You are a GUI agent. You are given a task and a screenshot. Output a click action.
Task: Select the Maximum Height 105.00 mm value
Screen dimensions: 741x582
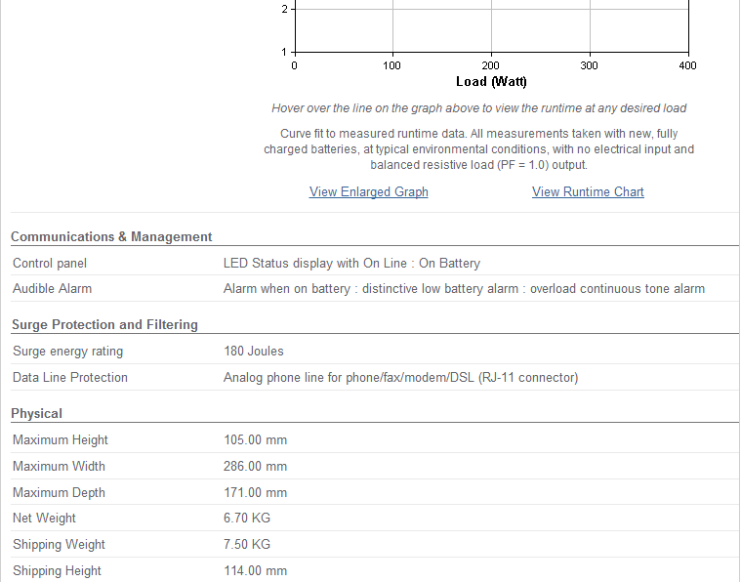[255, 440]
